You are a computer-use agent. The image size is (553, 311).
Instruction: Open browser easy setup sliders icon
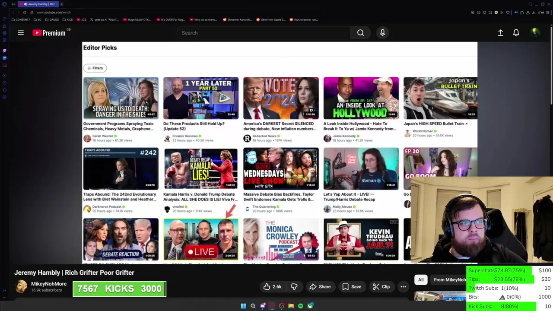[547, 13]
